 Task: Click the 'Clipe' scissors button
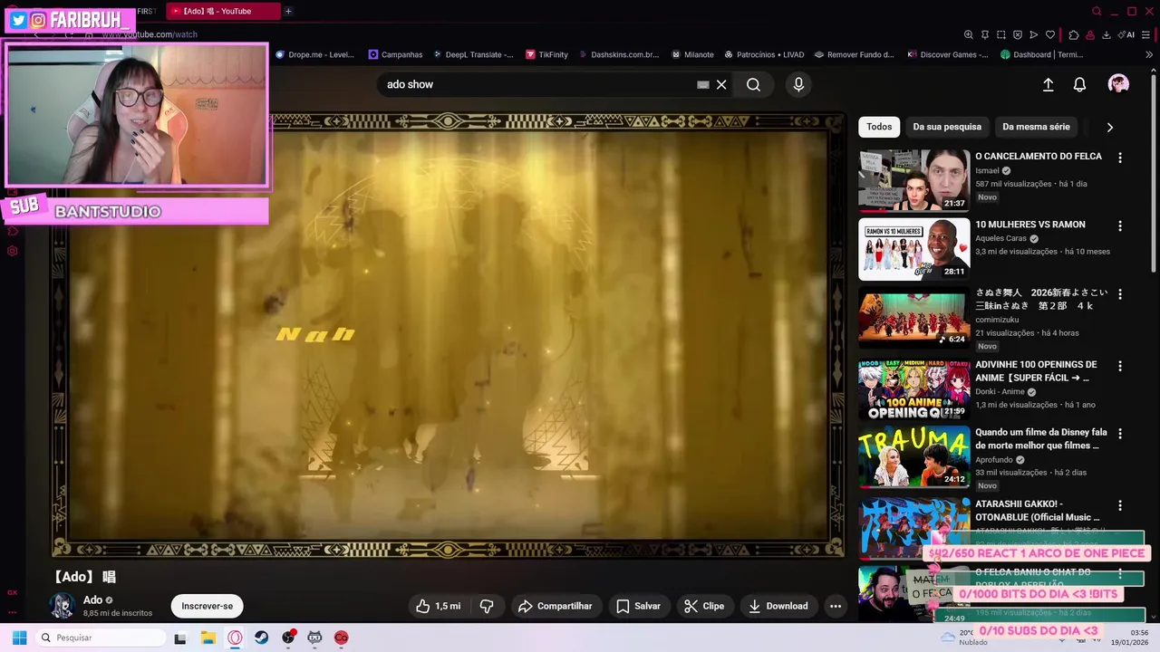[704, 606]
